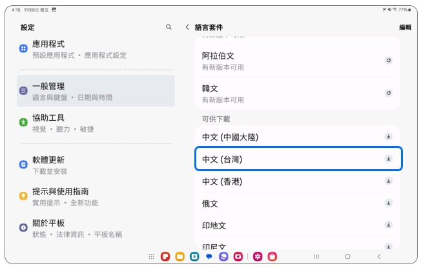Go back using the 語言套件 back arrow

click(x=187, y=27)
